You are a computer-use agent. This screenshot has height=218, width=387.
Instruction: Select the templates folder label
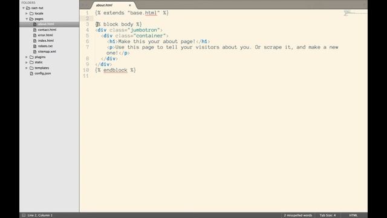pyautogui.click(x=42, y=68)
